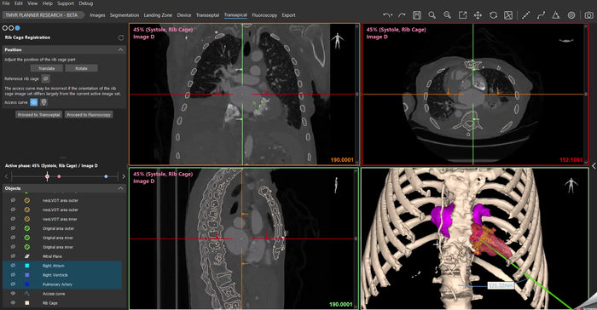Click the Redo arrow in the toolbar
The image size is (597, 310).
[402, 15]
